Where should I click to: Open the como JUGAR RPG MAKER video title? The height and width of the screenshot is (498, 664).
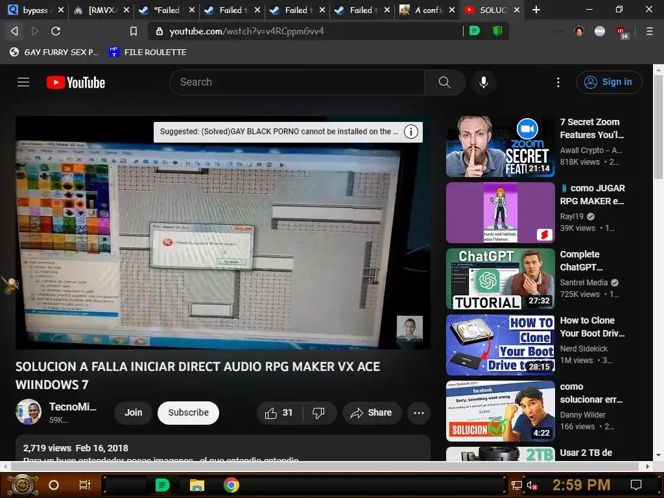point(593,195)
